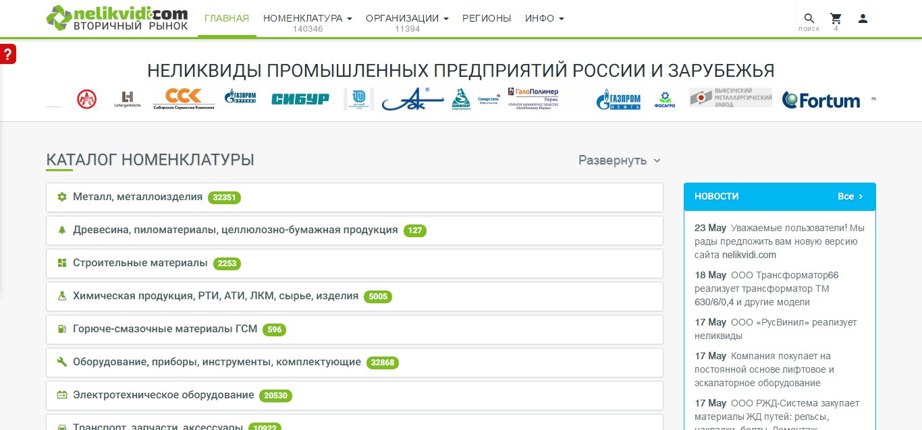Open category Металл, металлоизделия

[x=354, y=197]
